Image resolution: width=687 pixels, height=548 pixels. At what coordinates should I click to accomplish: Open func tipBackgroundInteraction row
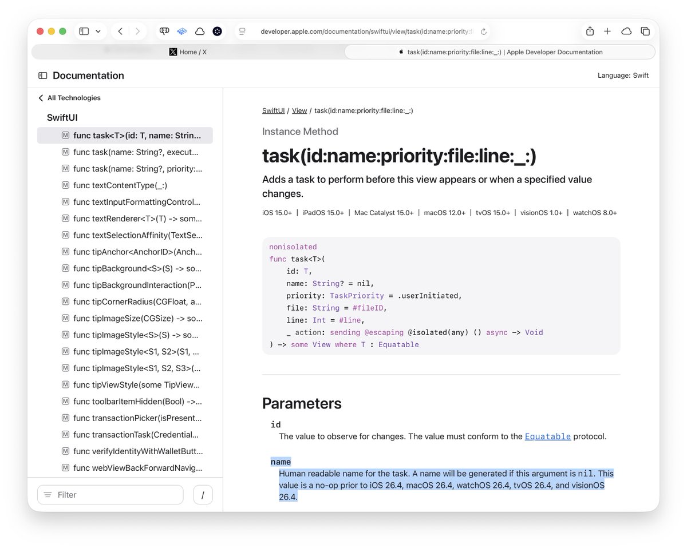pos(125,285)
